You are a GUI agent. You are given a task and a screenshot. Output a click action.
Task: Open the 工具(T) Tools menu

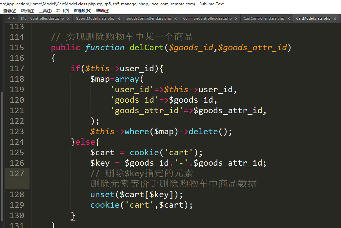tap(45, 11)
